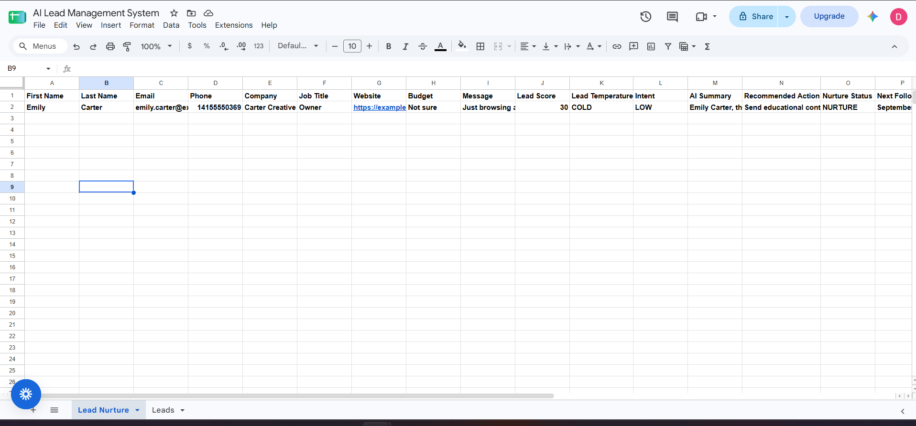The height and width of the screenshot is (426, 916).
Task: Toggle italic formatting
Action: click(x=405, y=46)
